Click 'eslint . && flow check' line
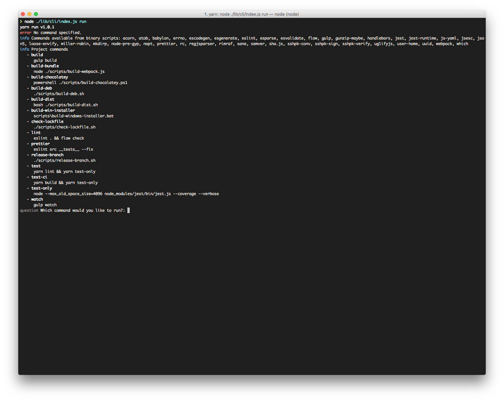Viewport: 504px width, 401px height. [x=59, y=138]
